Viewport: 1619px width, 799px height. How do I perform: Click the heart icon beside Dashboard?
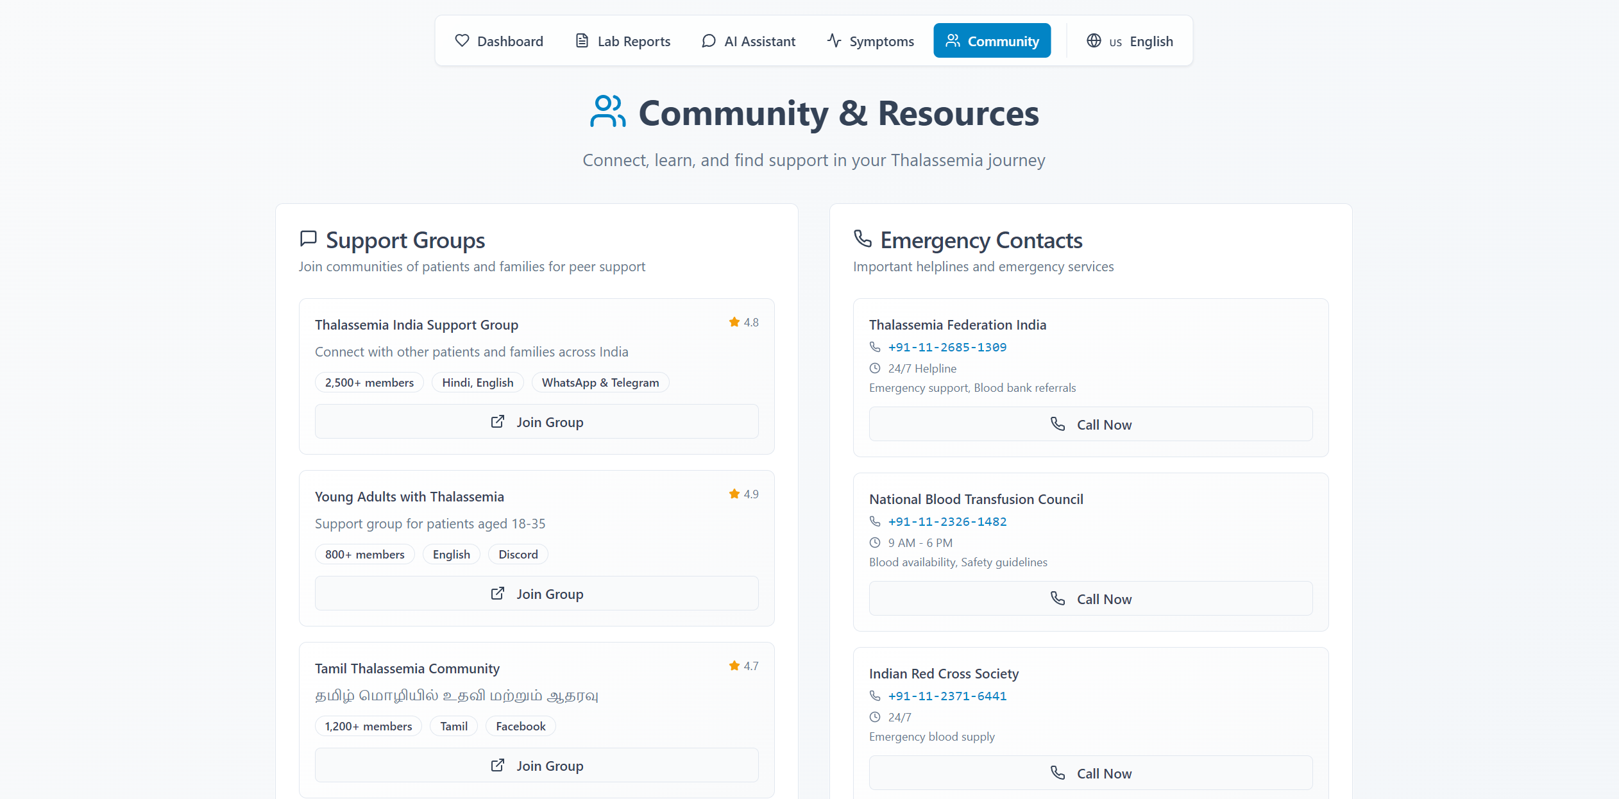(462, 41)
